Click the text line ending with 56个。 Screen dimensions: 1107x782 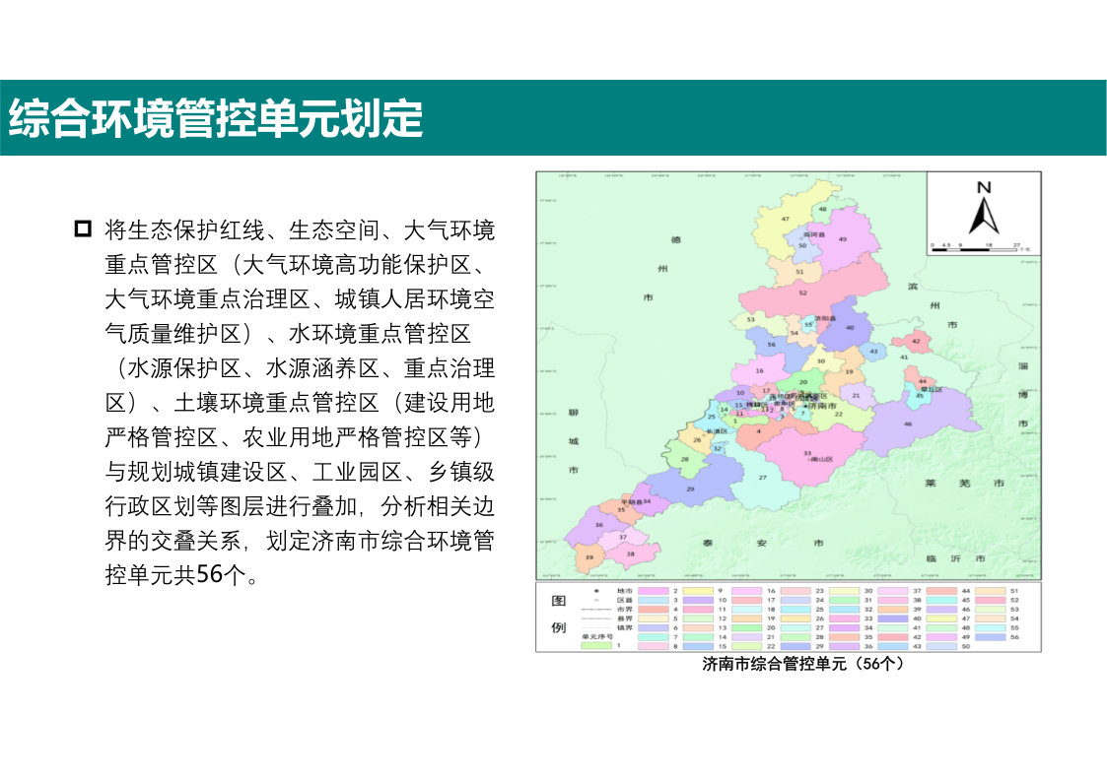coord(182,575)
